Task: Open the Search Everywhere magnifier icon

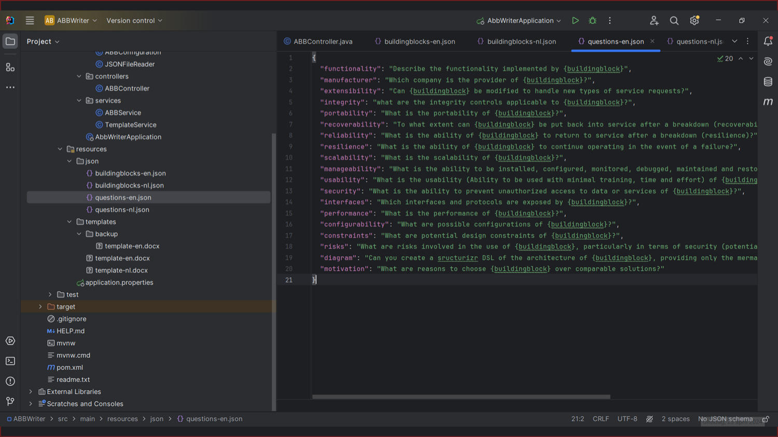Action: point(674,21)
